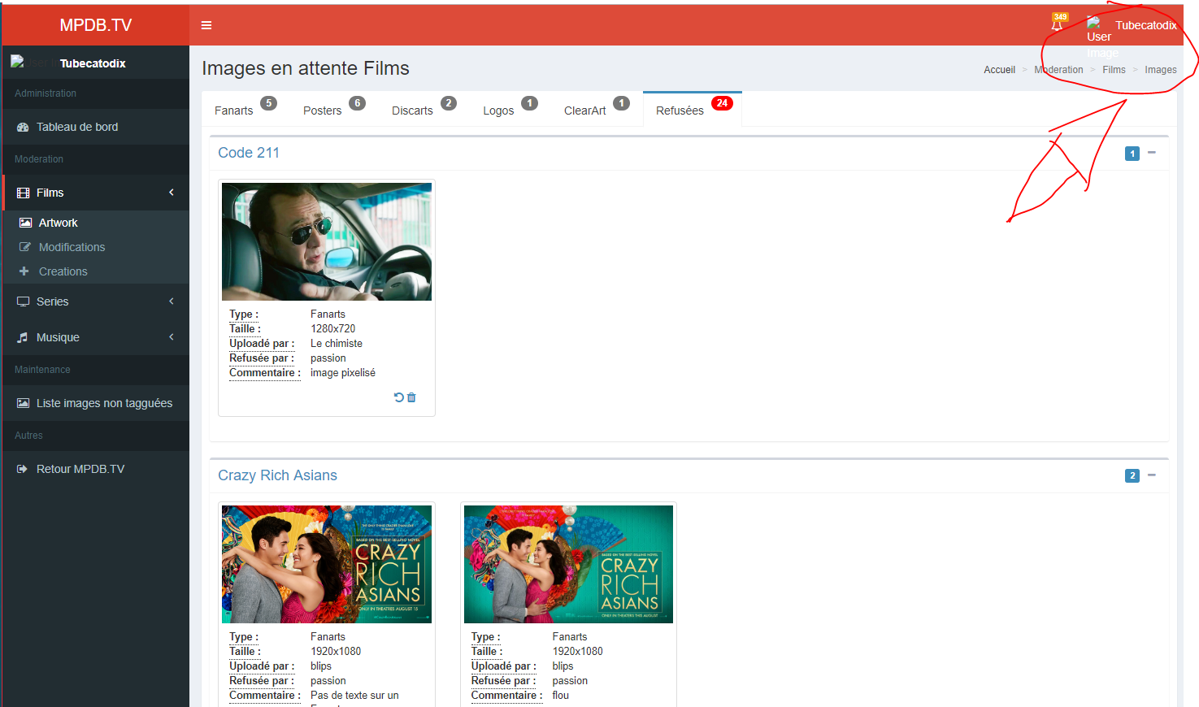The width and height of the screenshot is (1199, 707).
Task: Open the Code 211 movie title link
Action: pos(249,153)
